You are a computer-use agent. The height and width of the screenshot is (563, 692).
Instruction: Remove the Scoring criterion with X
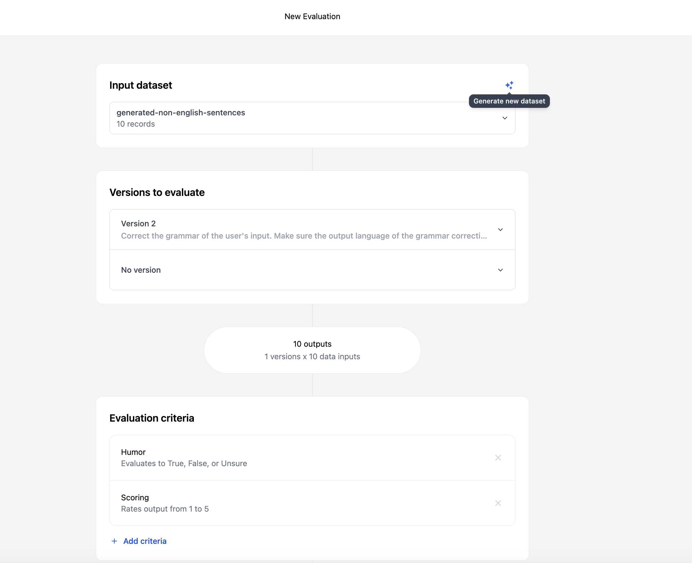(498, 503)
